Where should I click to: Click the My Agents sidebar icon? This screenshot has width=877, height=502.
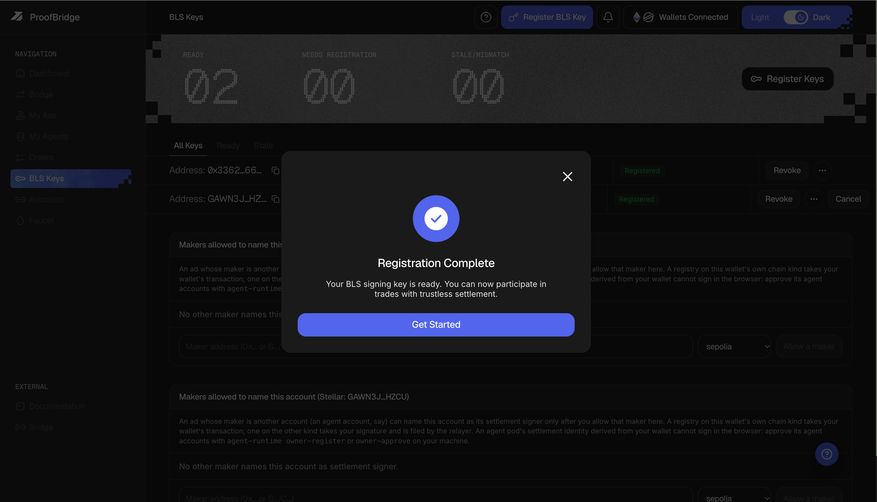click(x=20, y=136)
